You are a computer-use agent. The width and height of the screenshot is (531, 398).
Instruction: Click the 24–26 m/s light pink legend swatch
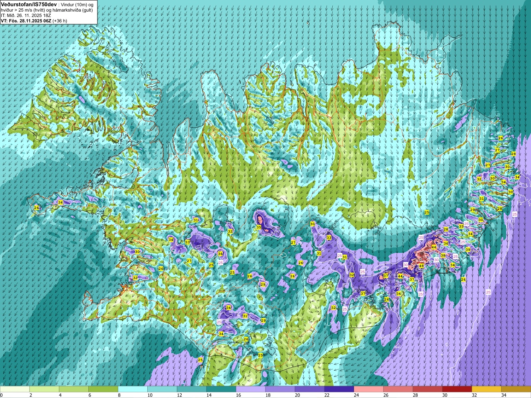tap(368, 389)
